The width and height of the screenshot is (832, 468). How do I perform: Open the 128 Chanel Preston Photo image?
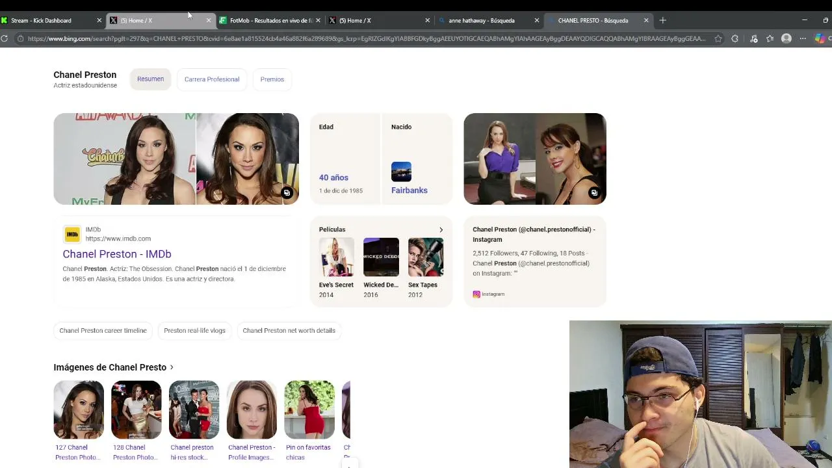pyautogui.click(x=136, y=410)
